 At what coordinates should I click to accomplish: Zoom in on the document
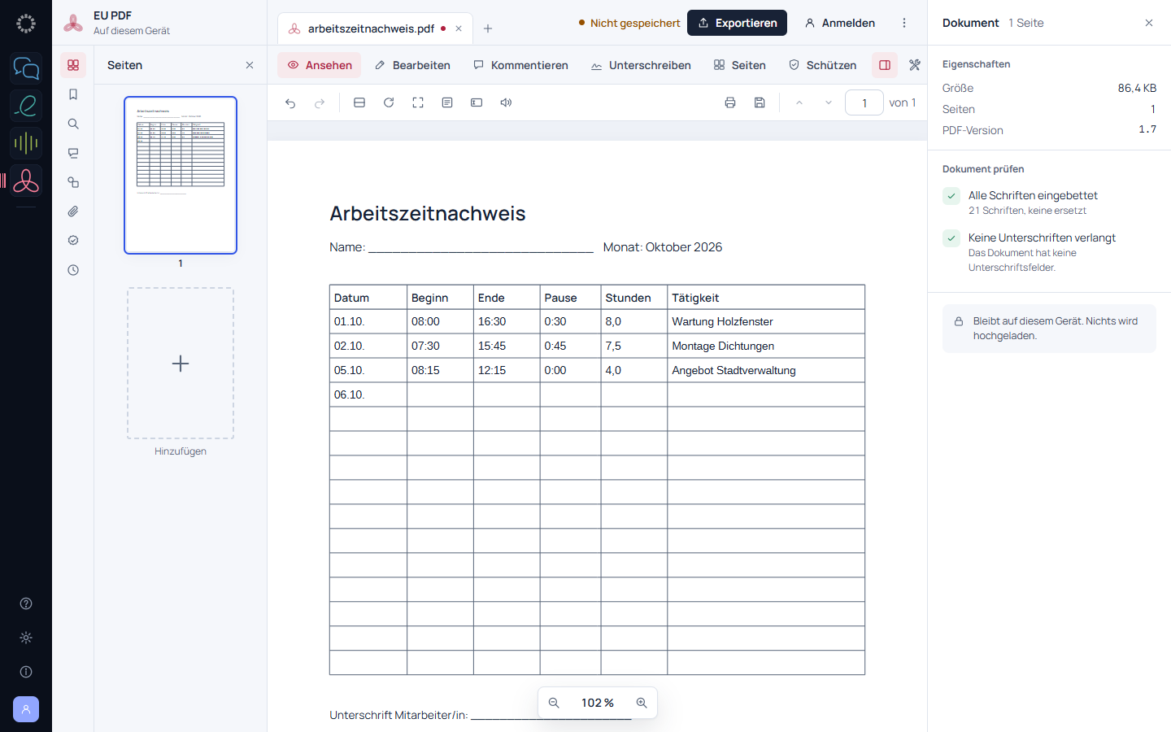[642, 703]
